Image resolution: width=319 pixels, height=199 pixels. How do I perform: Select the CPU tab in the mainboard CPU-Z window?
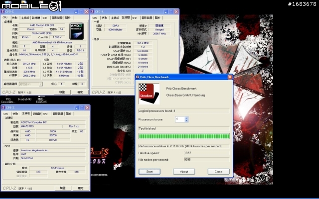point(5,114)
